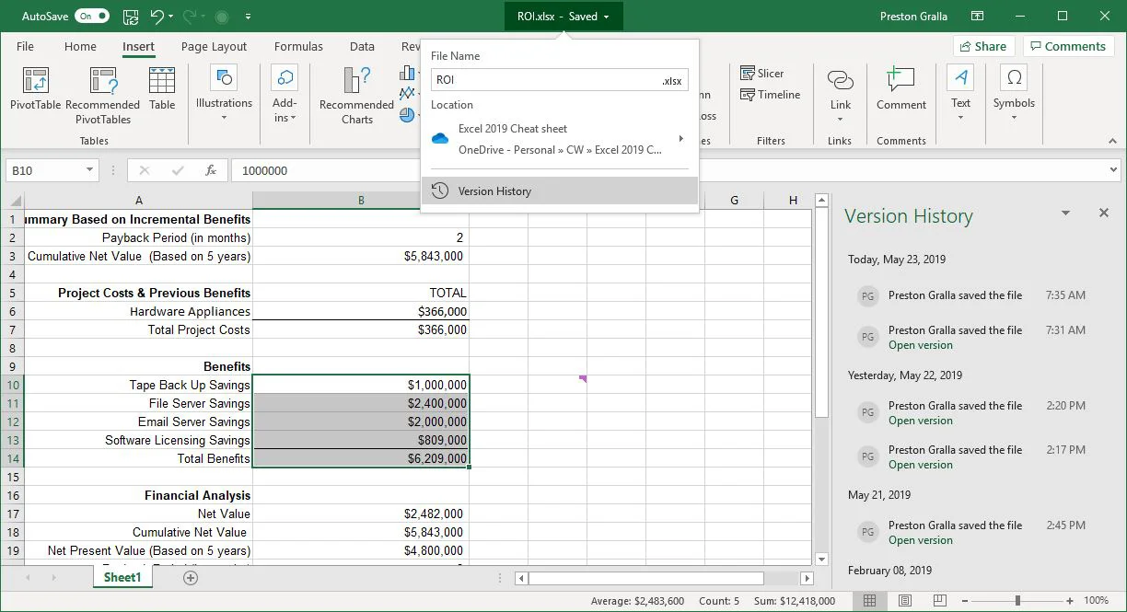Open version saved at 7:31 AM
Viewport: 1127px width, 612px height.
point(921,345)
